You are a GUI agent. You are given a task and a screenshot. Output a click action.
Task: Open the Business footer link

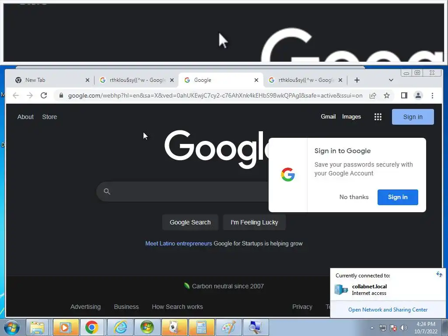pyautogui.click(x=126, y=307)
